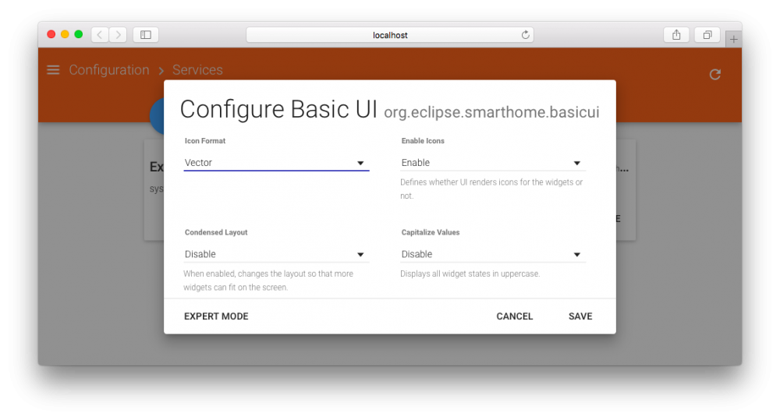Image resolution: width=780 pixels, height=420 pixels.
Task: Go to Configuration breadcrumb
Action: click(109, 70)
